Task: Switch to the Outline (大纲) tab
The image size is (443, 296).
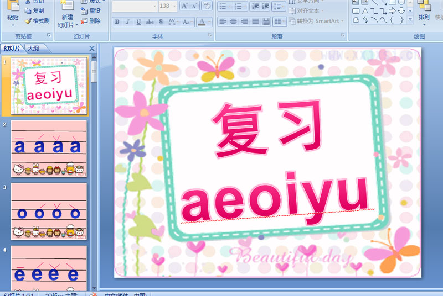Action: tap(34, 49)
